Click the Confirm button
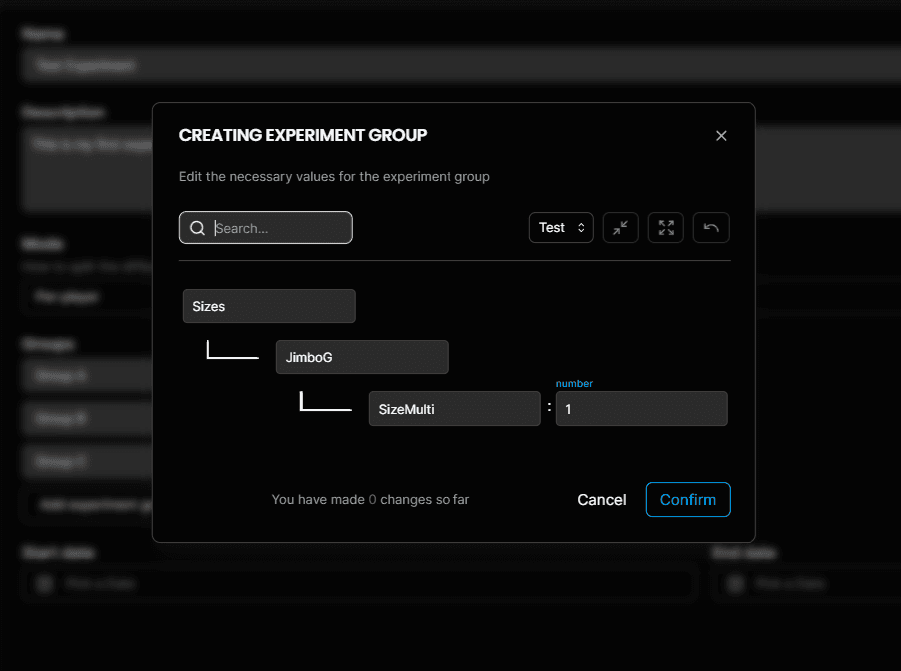Viewport: 901px width, 671px height. tap(688, 500)
